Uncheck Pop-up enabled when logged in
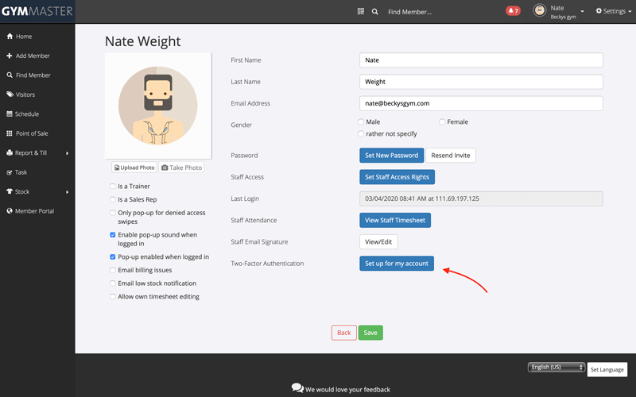Screen dimensions: 636x397 [x=113, y=257]
